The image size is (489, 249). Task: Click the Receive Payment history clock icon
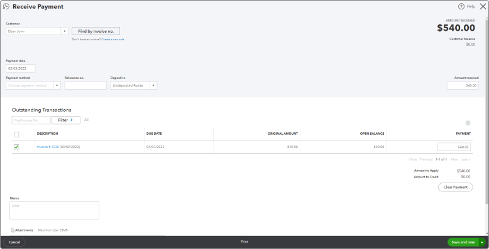click(6, 6)
